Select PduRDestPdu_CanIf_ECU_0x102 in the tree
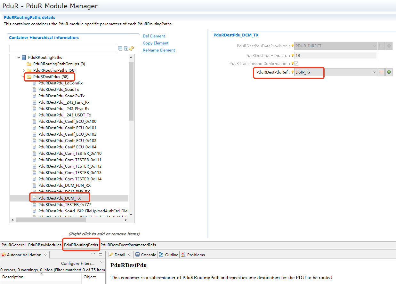 67,134
